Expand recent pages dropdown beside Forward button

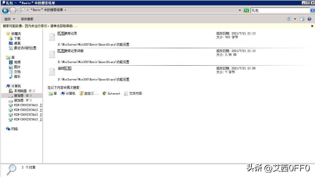click(18, 10)
